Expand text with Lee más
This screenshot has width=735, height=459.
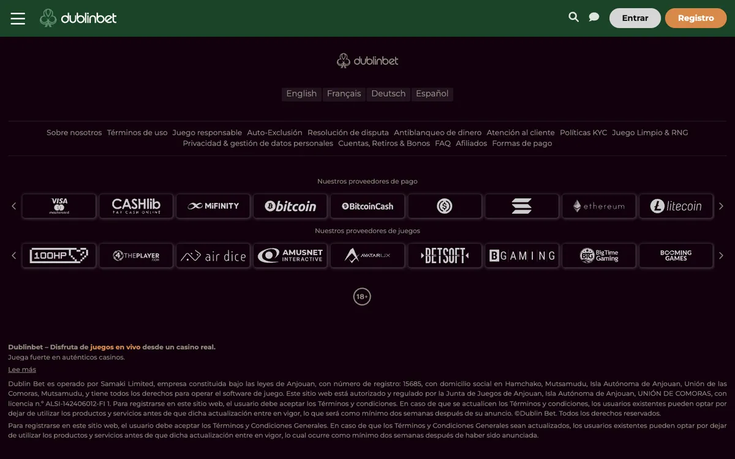click(22, 370)
